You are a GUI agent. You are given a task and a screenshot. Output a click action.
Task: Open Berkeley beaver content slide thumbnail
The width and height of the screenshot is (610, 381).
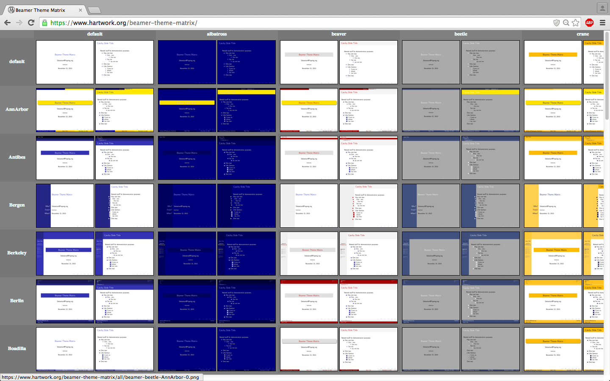coord(369,254)
